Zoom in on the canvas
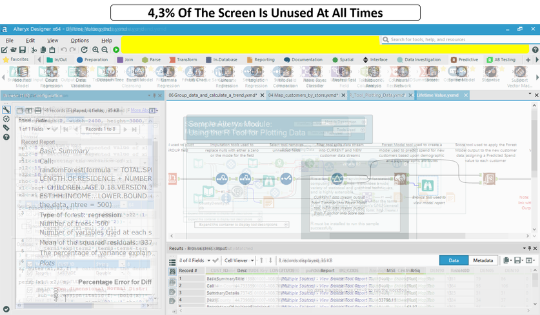Viewport: 540px width, 315px height. pyautogui.click(x=95, y=50)
